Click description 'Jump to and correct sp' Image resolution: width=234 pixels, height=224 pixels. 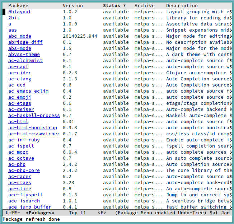pos(198,195)
